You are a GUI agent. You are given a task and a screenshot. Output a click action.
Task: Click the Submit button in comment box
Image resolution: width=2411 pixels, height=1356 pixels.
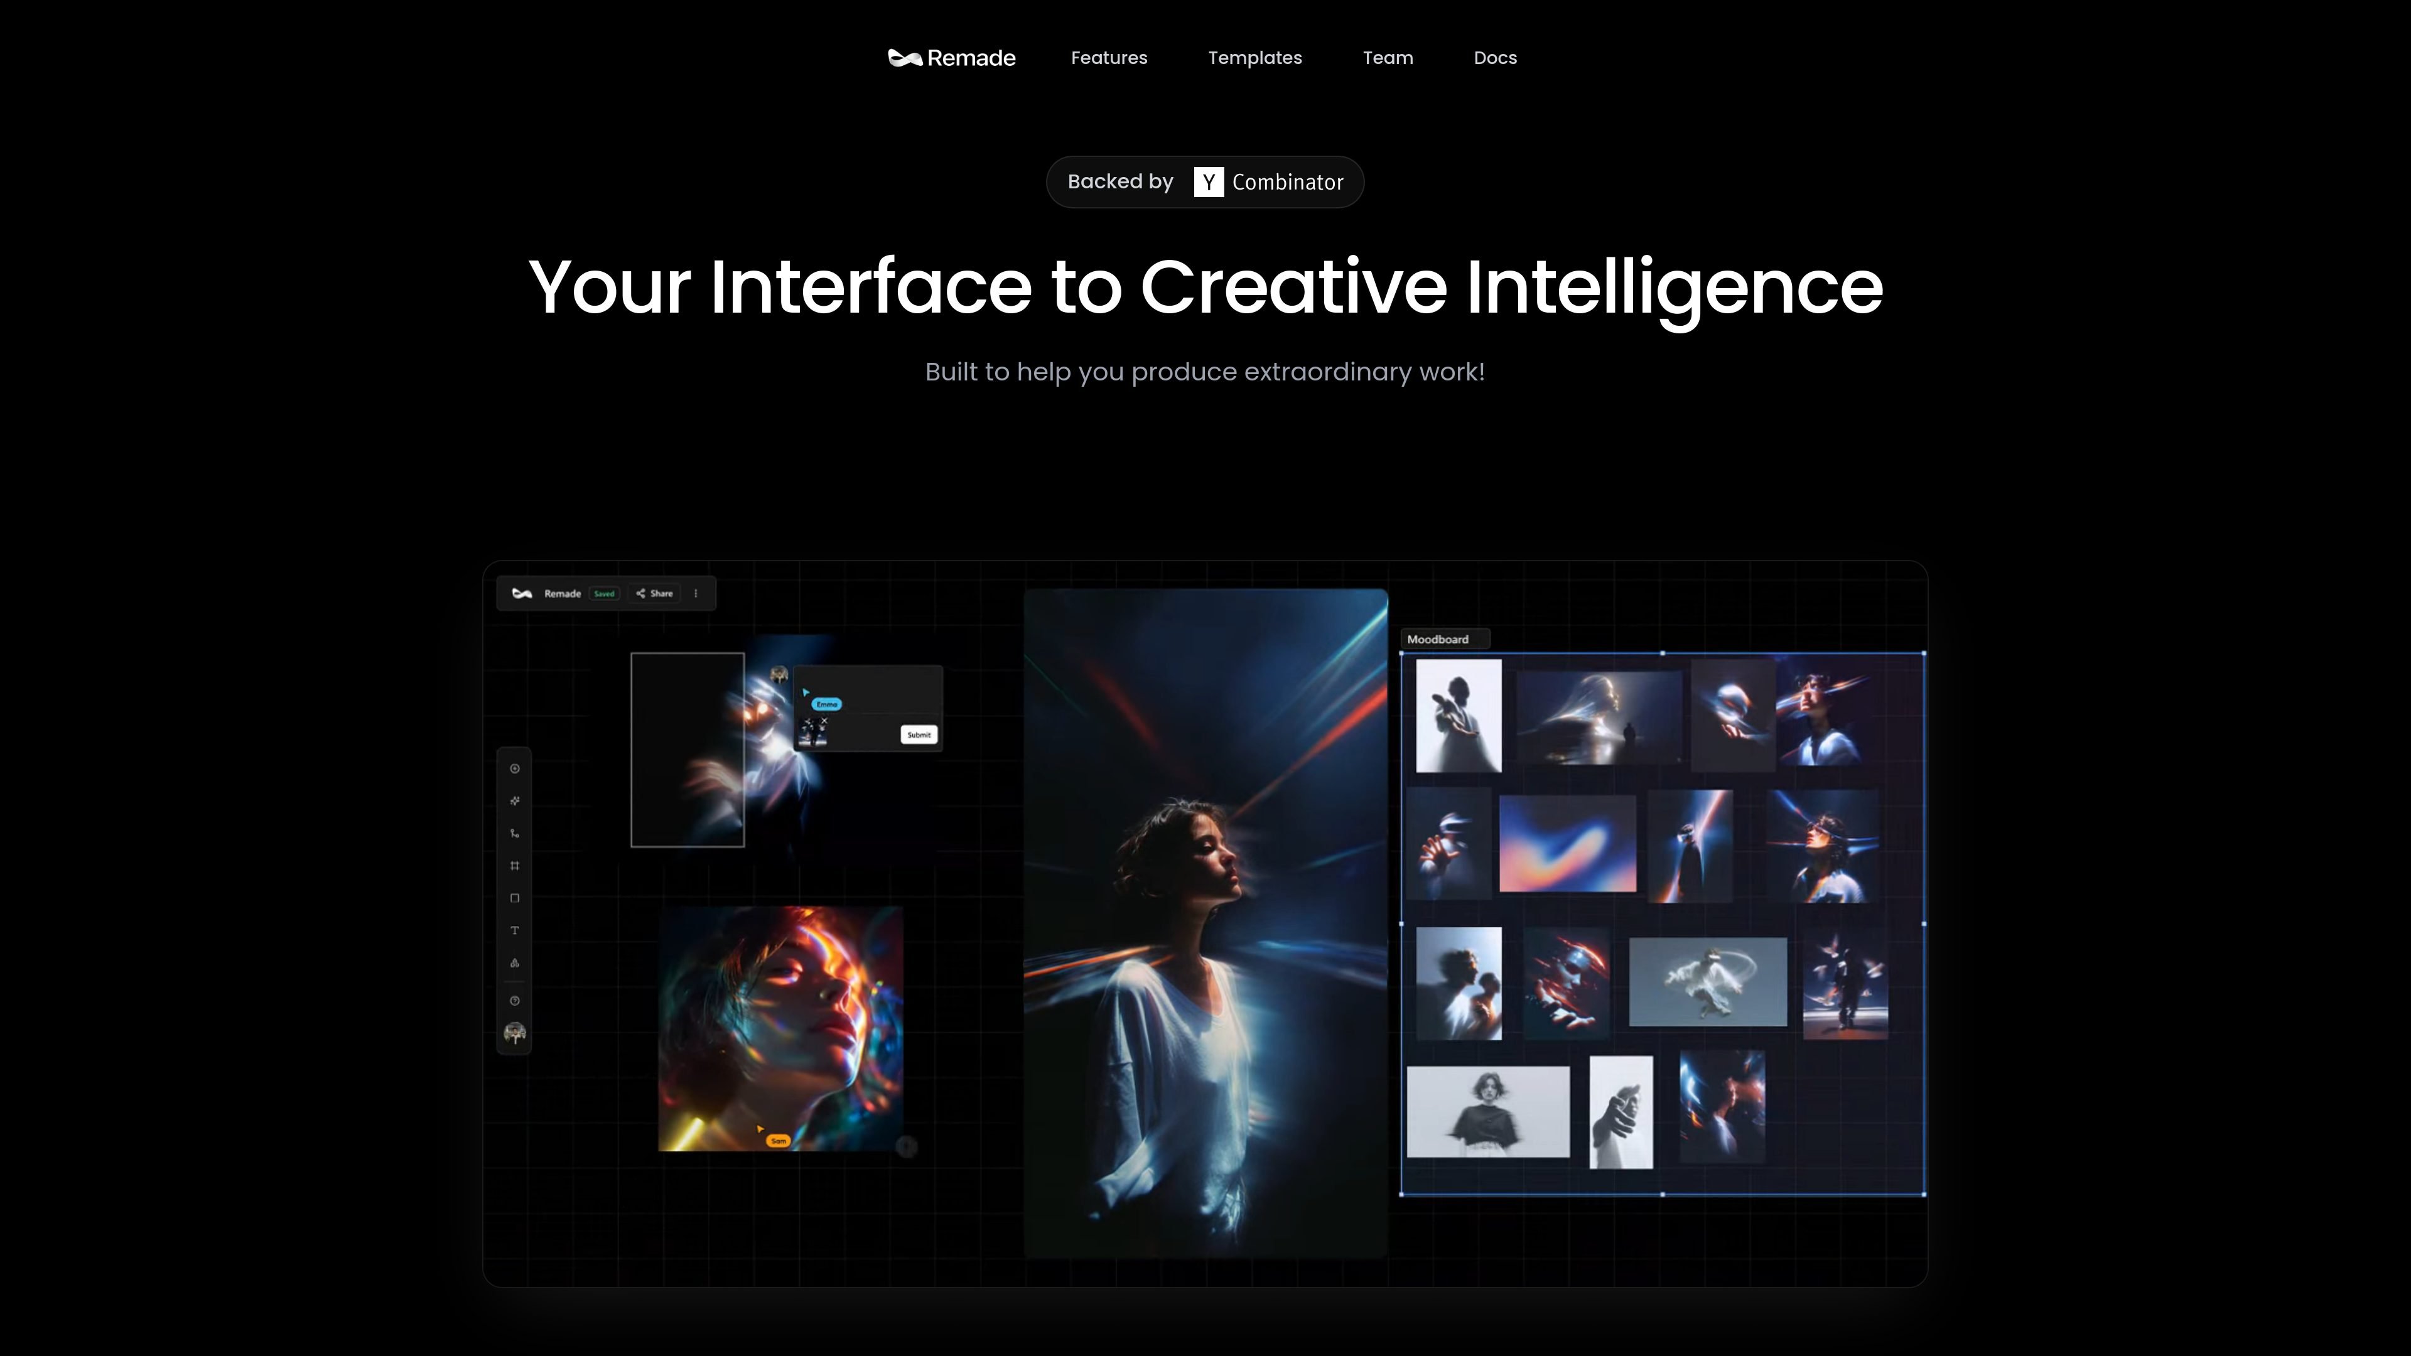(919, 734)
